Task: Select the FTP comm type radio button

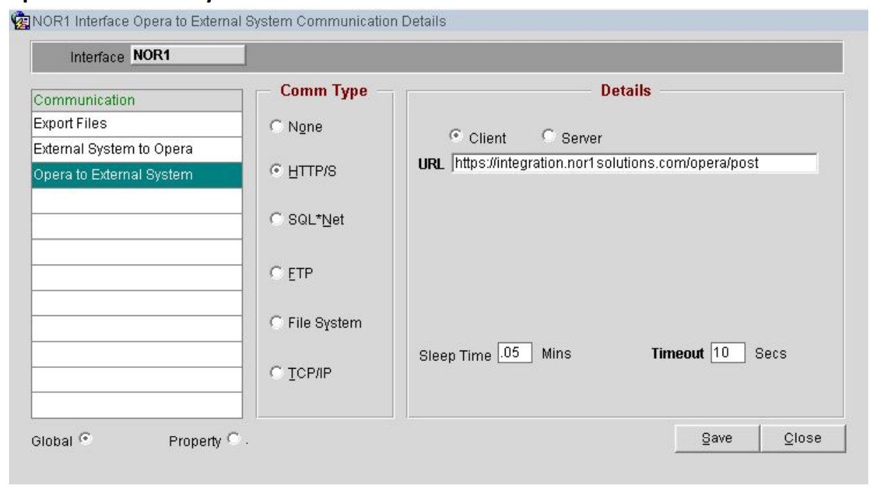Action: 277,272
